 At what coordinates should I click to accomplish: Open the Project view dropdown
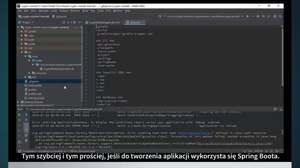26,22
